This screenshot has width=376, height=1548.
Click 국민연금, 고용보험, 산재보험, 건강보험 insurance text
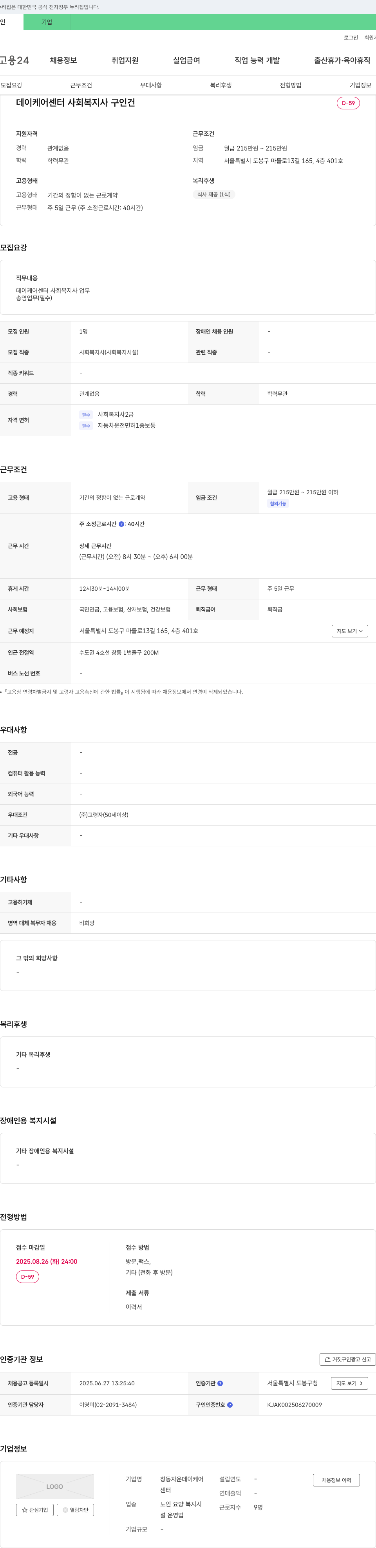click(x=125, y=609)
